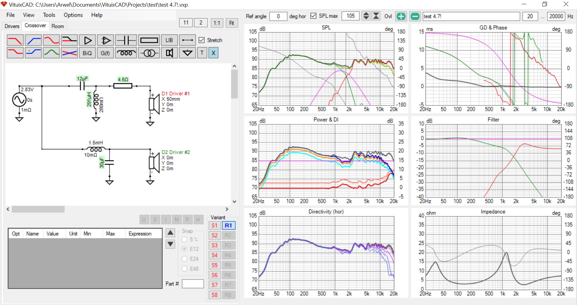Add a green band-pass peak block
Viewport: 577px width, 305px height.
tap(51, 53)
